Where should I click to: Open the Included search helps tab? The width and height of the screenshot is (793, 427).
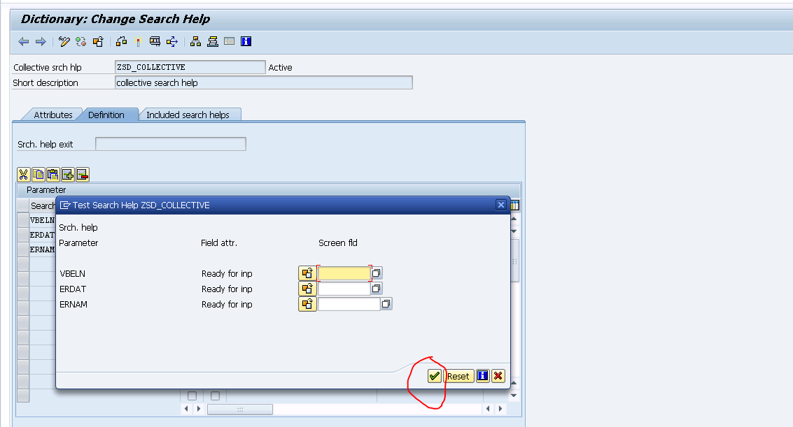tap(190, 114)
